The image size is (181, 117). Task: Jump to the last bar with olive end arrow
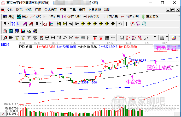coord(65,24)
